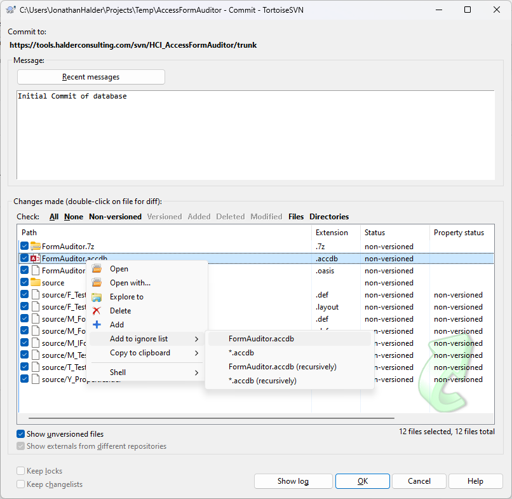Expand the Shell submenu arrow
Screen dimensions: 512x499
196,373
